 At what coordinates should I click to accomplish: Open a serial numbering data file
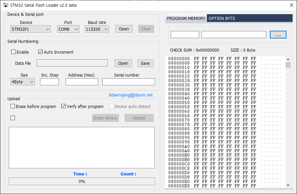point(123,63)
